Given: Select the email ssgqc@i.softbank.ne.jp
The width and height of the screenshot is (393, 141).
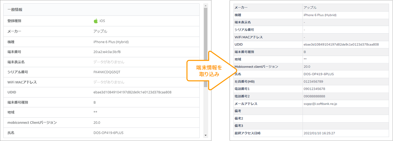Looking at the screenshot, I should coord(320,104).
